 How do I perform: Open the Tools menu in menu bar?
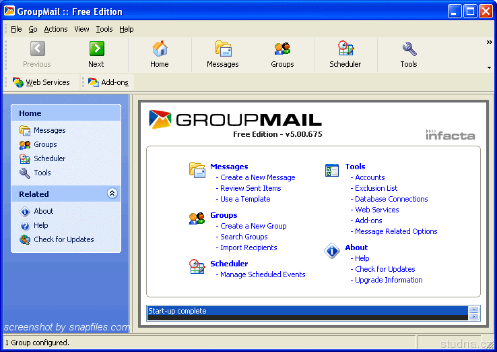coord(104,29)
